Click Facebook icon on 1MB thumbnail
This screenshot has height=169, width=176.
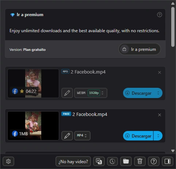(x=15, y=134)
